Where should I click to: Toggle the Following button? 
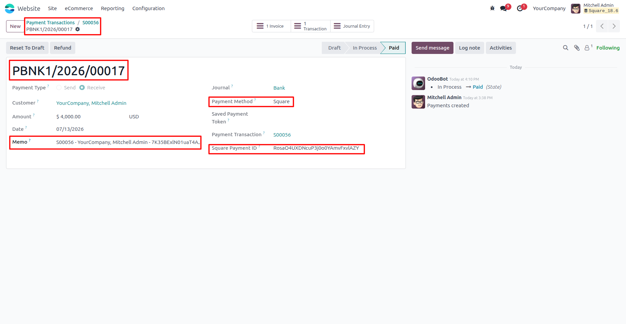tap(608, 48)
